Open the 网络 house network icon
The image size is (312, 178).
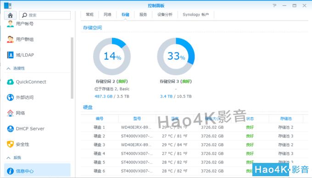pyautogui.click(x=10, y=113)
